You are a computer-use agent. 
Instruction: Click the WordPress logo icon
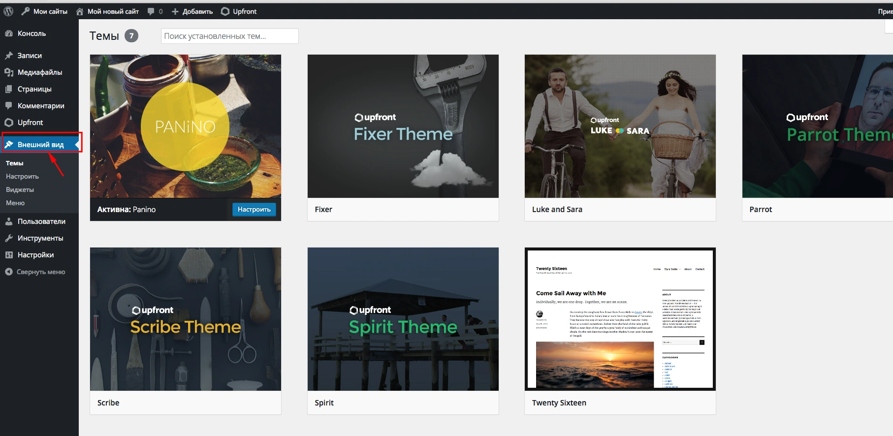click(8, 11)
